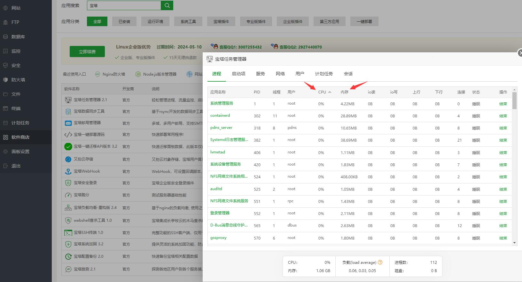Filter apps by 系统工具 category

point(188,21)
